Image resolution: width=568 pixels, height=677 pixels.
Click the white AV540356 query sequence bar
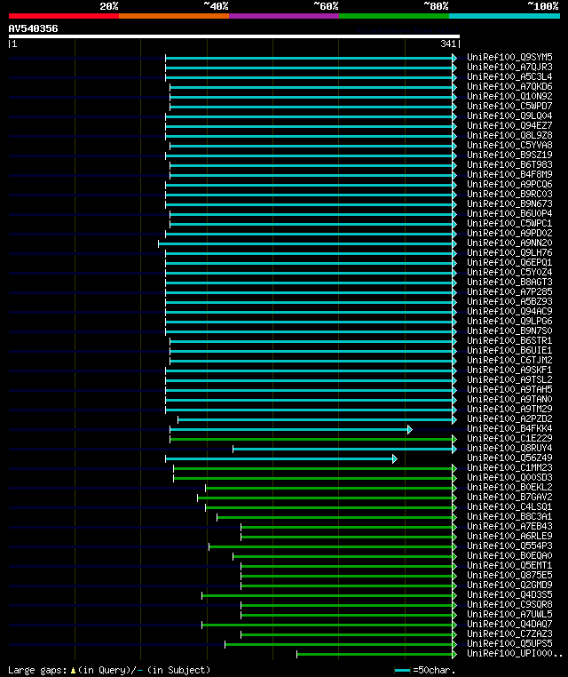click(x=234, y=36)
